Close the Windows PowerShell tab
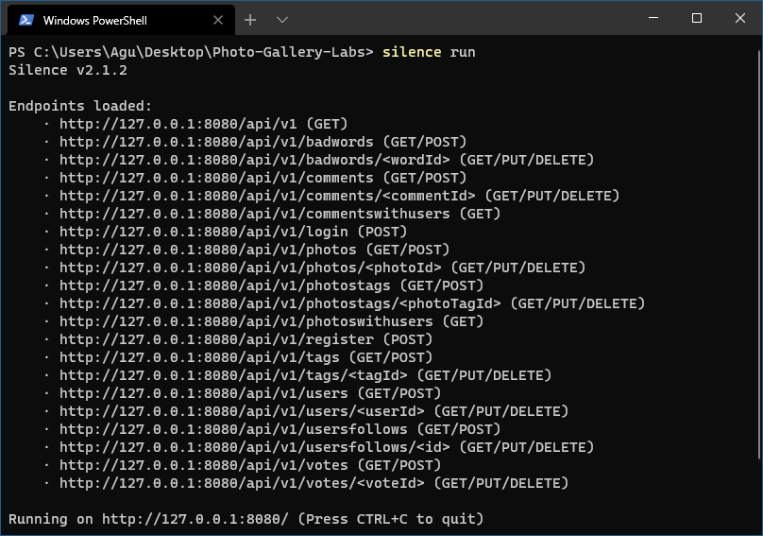Screen dimensions: 763x536 pyautogui.click(x=218, y=20)
